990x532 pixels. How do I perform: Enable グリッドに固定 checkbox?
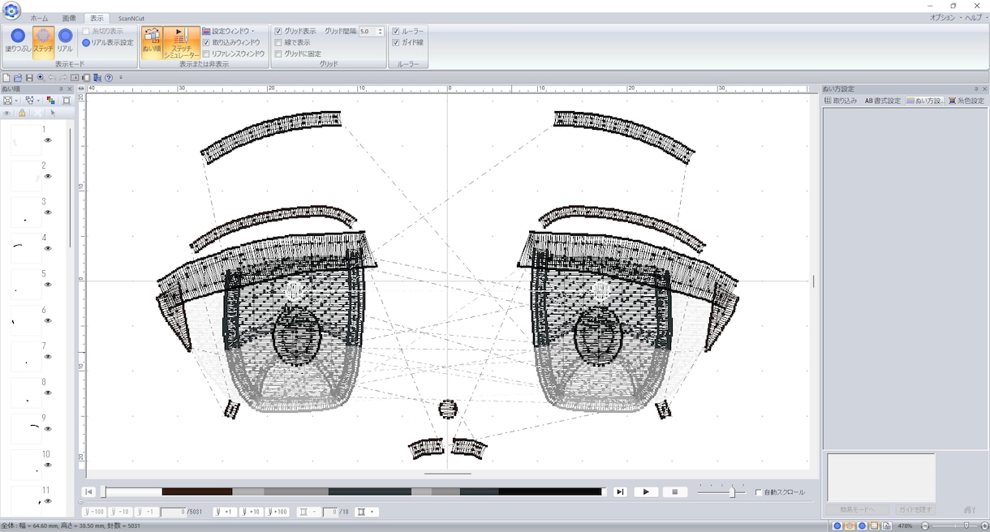278,54
